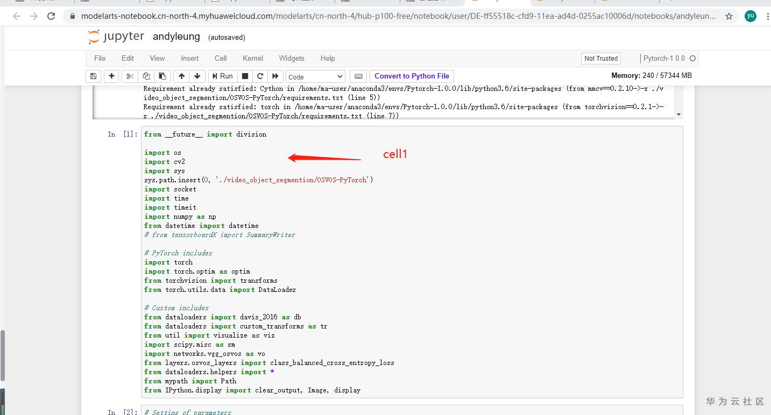Screen dimensions: 771x415
Task: Move the selected cell down
Action: coord(197,76)
